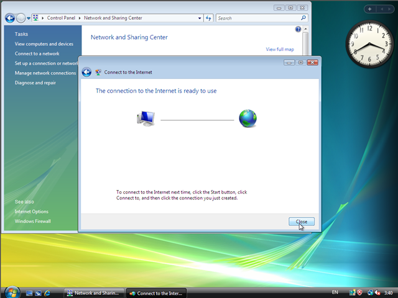Viewport: 398px width, 298px height.
Task: Click the Windows Security Center red shield tray icon
Action: 359,292
